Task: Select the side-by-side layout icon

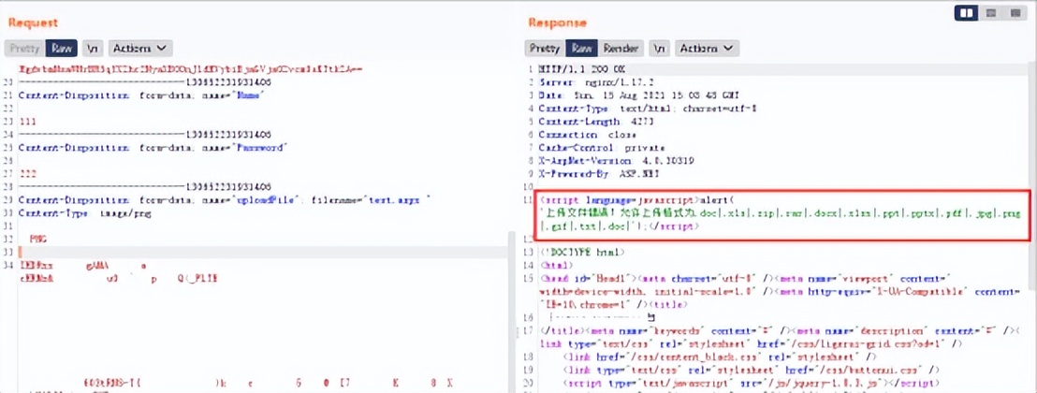Action: pyautogui.click(x=967, y=12)
